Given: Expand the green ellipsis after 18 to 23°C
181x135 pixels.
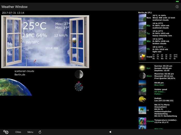Looking at the screenshot, I should click(165, 47).
